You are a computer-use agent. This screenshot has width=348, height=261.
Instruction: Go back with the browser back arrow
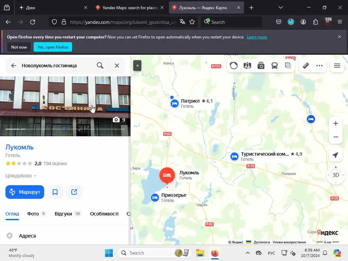pos(8,22)
